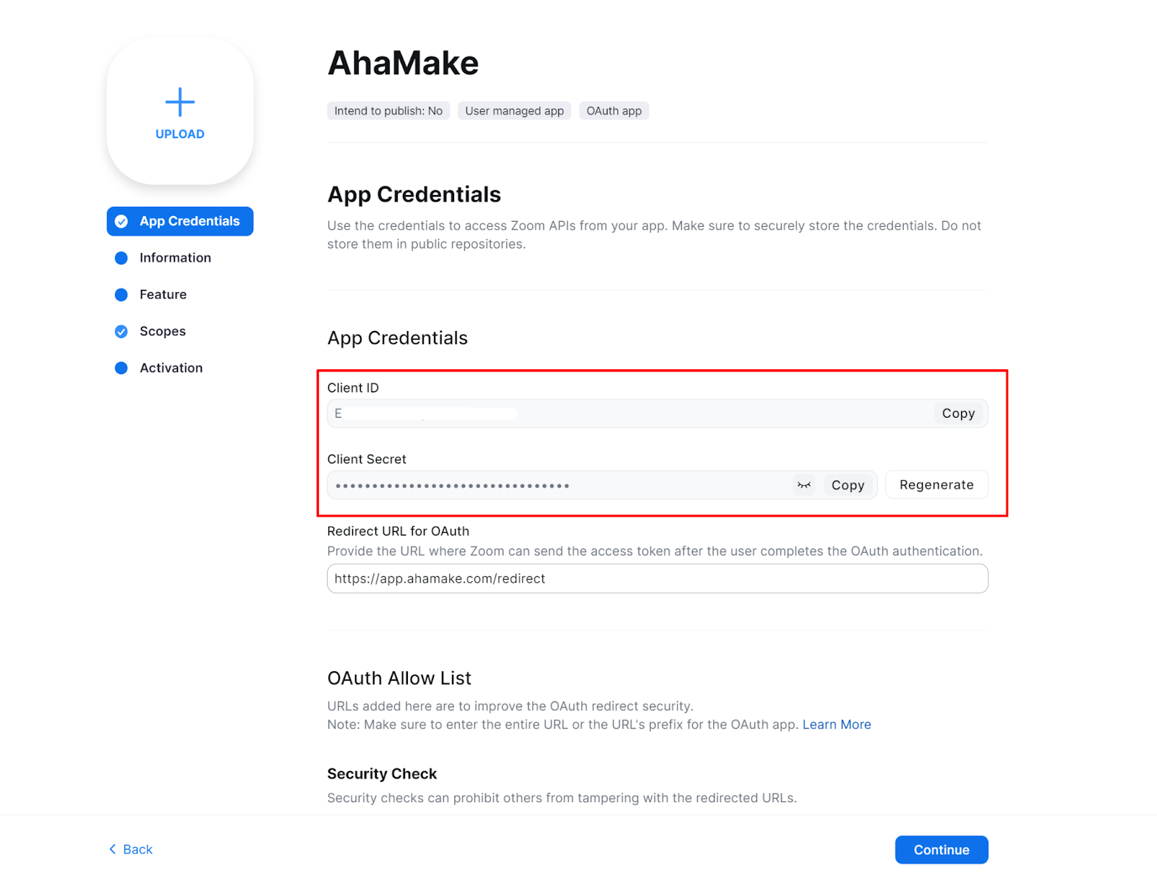The width and height of the screenshot is (1157, 878).
Task: Toggle Client Secret visibility eye icon
Action: (804, 485)
